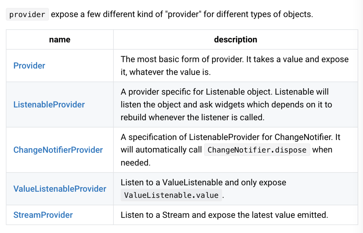Screen dimensions: 363x233
Task: Click the "name" column header
Action: 60,39
